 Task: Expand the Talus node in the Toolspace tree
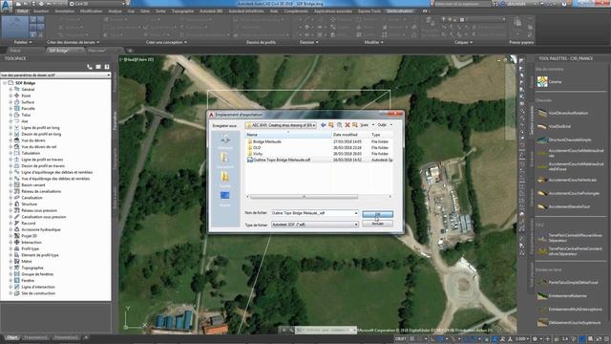tap(11, 115)
